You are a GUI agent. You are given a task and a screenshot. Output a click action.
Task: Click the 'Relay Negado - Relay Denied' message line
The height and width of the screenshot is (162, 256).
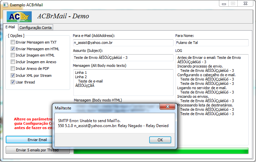coord(113,126)
